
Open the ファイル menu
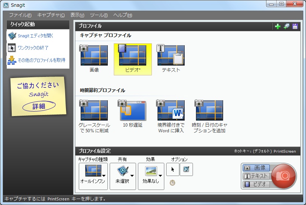click(x=20, y=15)
